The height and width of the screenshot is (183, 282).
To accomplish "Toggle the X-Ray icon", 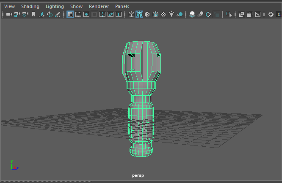I will 242,14.
